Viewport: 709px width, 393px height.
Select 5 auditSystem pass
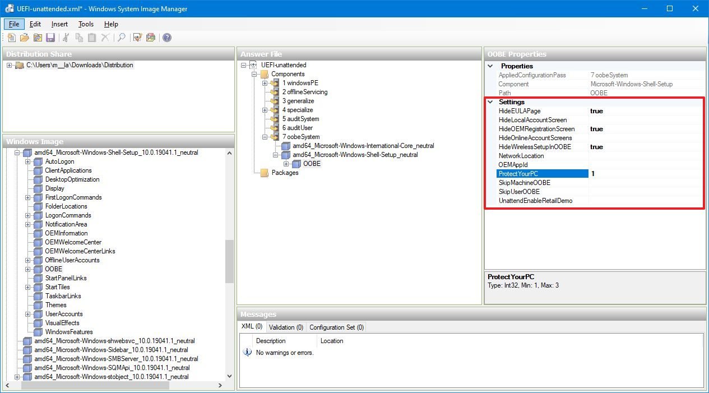300,119
